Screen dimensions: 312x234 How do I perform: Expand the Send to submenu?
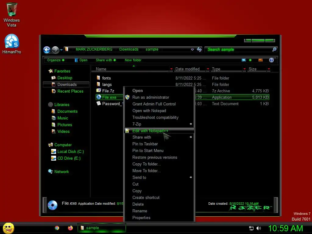159,177
